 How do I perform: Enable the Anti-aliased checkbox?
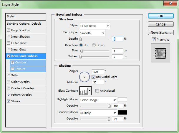click(x=97, y=91)
